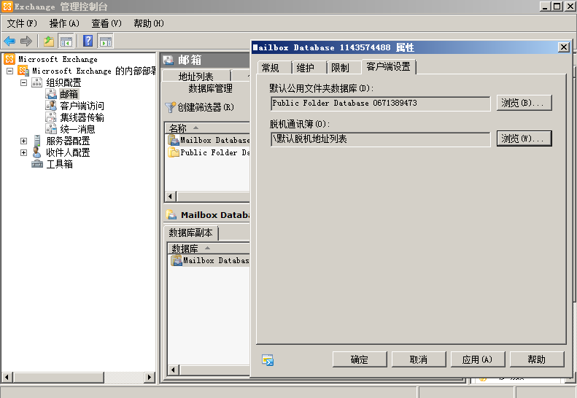
Task: Select the 客户端设置 tab
Action: [388, 66]
